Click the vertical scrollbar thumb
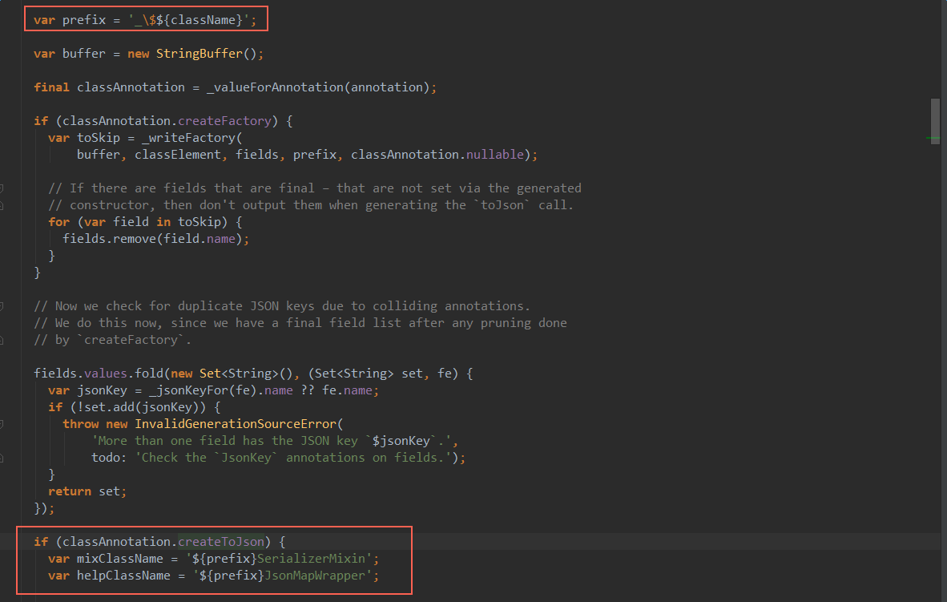947x602 pixels. coord(934,119)
